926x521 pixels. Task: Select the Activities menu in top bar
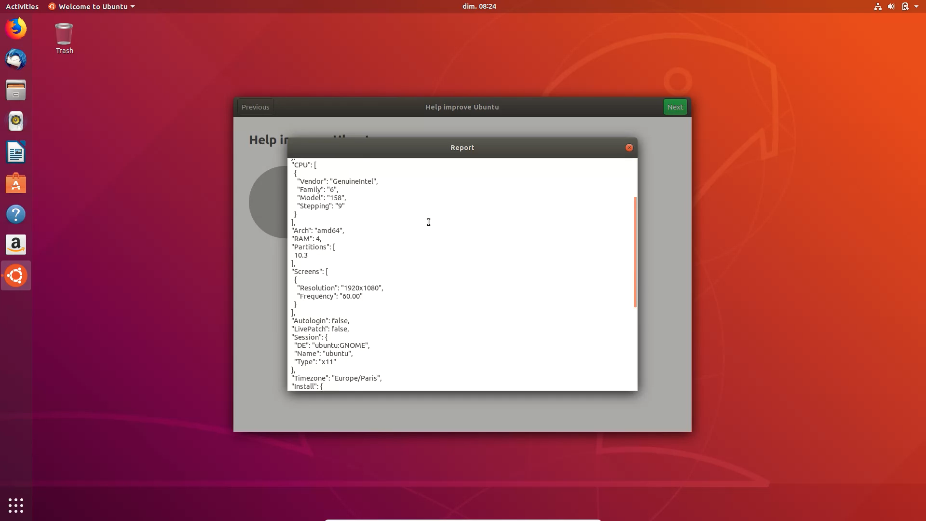(x=22, y=6)
